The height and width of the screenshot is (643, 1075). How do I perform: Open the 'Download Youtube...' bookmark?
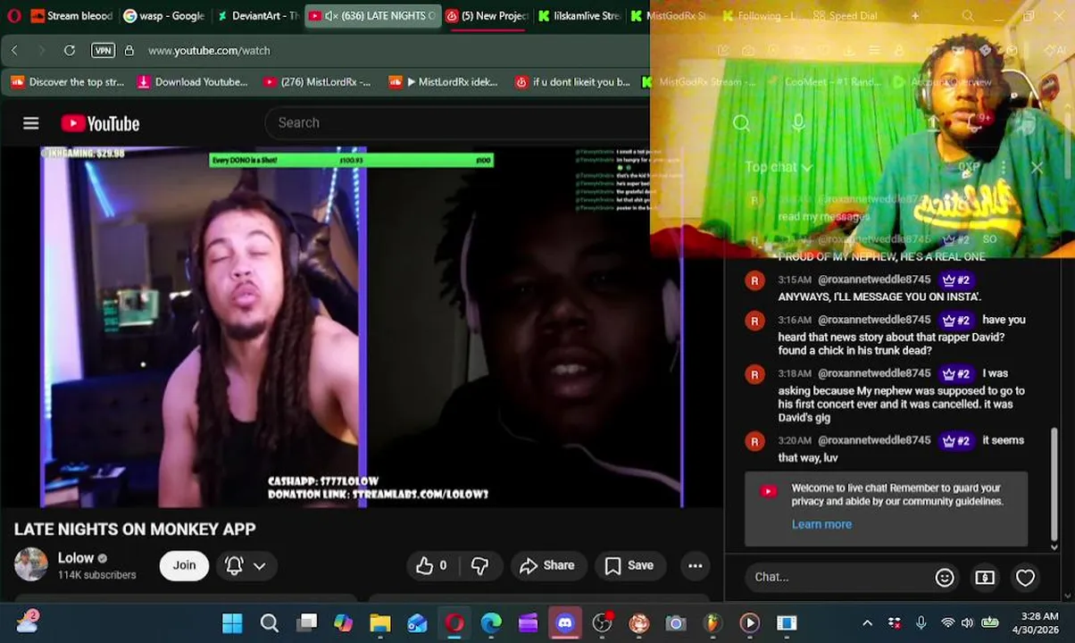(192, 81)
